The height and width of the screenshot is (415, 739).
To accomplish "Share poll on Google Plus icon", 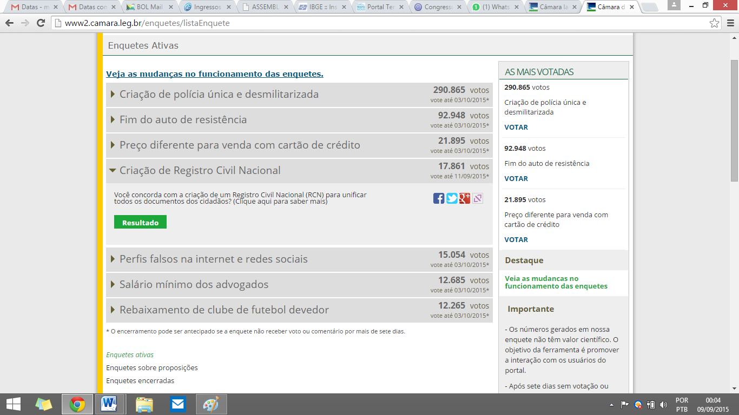I will (x=465, y=198).
